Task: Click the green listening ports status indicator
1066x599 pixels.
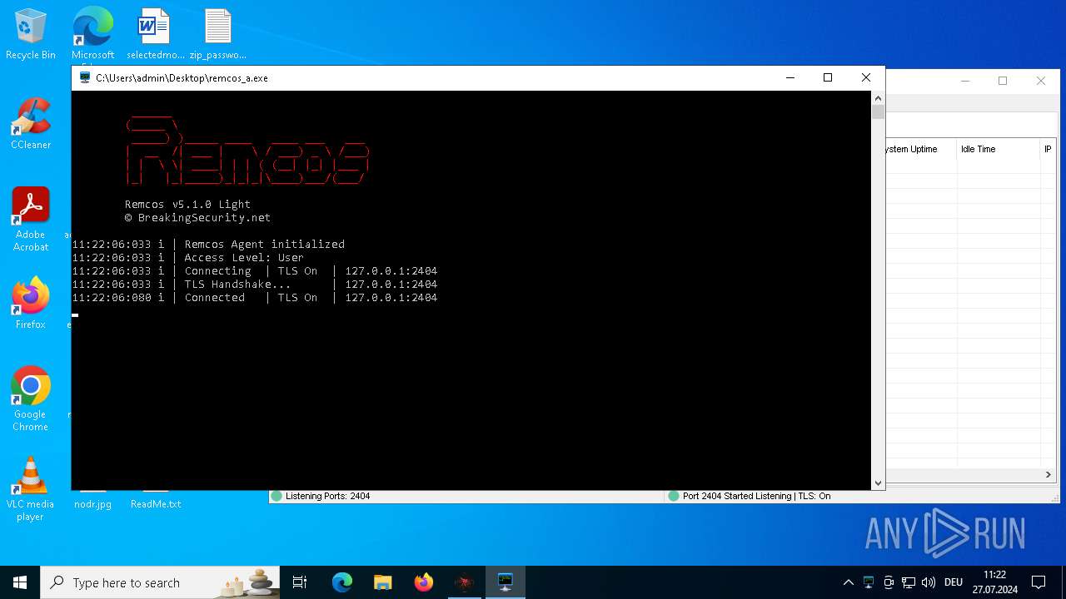Action: click(276, 496)
